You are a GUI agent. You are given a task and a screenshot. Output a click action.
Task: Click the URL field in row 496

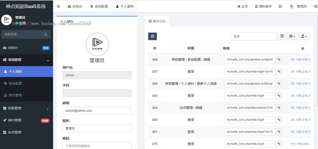click(250, 84)
